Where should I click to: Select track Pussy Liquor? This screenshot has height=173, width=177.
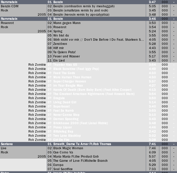click(63, 127)
